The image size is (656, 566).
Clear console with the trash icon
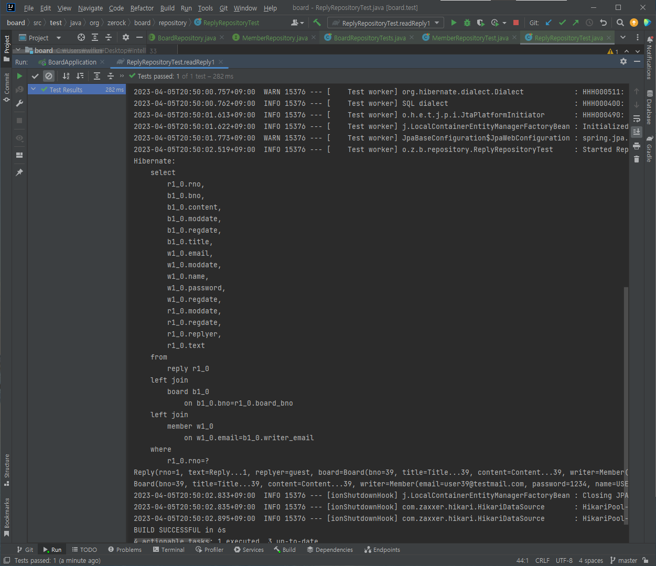pyautogui.click(x=637, y=159)
